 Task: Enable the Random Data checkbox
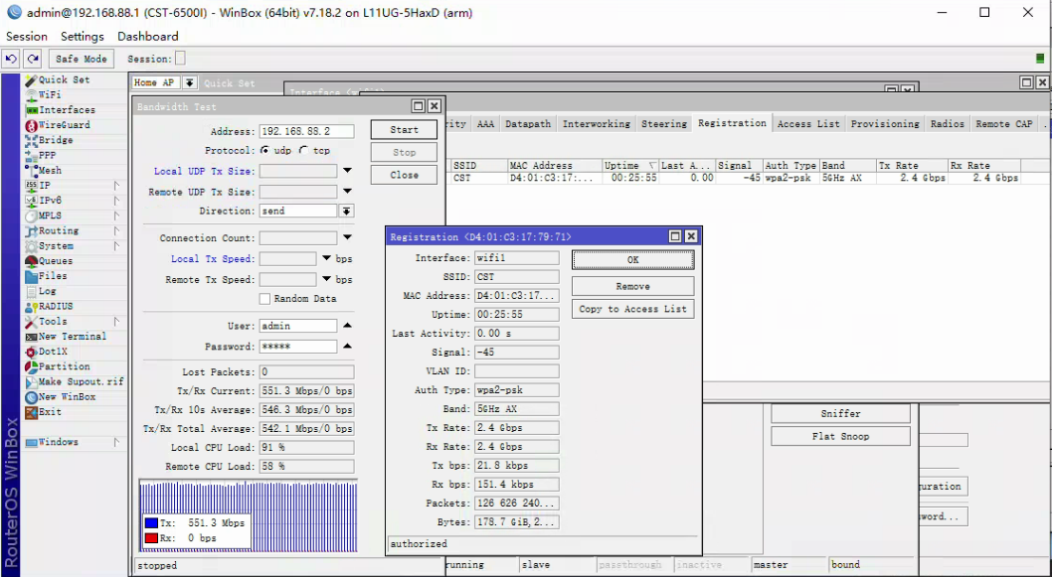pyautogui.click(x=264, y=299)
